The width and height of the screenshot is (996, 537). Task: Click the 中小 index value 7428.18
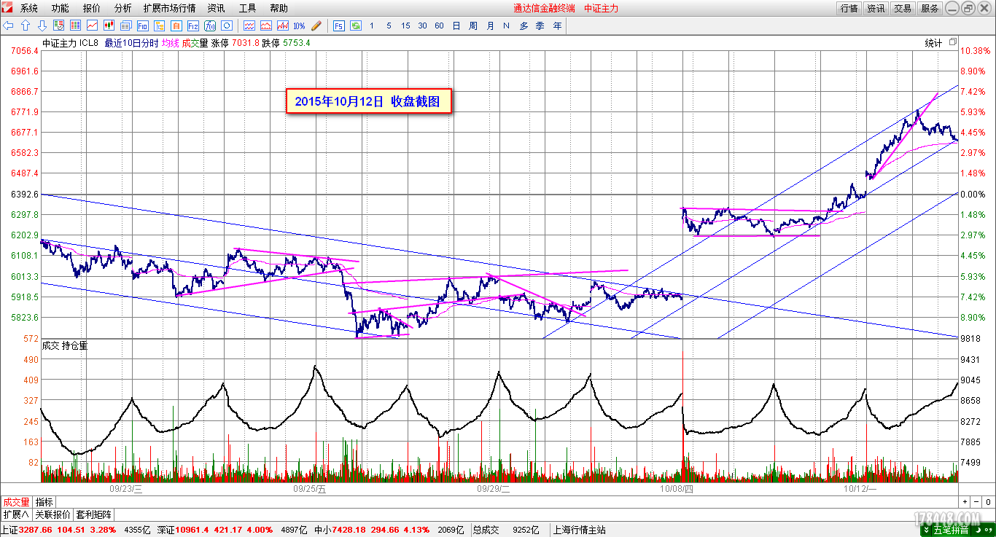349,530
